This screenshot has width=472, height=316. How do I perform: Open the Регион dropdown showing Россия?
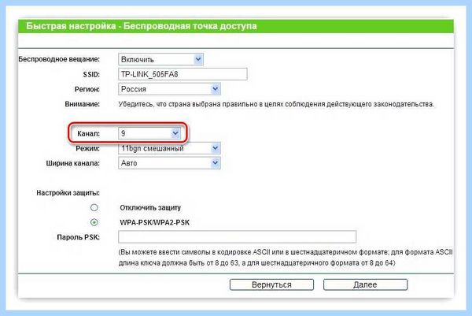pos(169,89)
